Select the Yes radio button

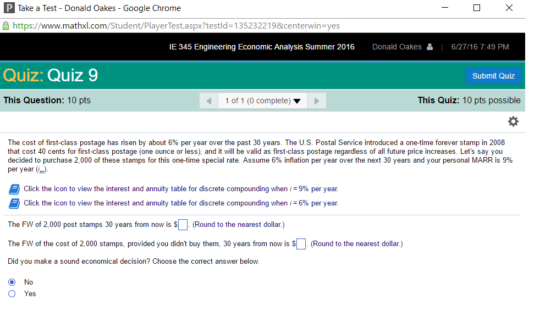click(12, 294)
